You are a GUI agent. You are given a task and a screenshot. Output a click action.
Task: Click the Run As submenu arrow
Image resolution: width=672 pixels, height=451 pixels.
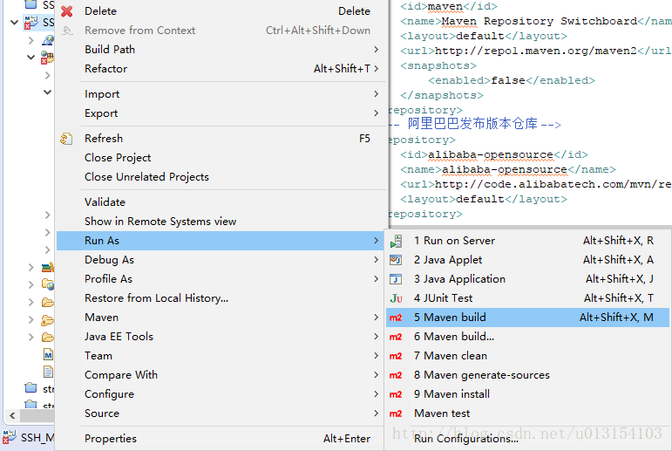click(x=376, y=241)
